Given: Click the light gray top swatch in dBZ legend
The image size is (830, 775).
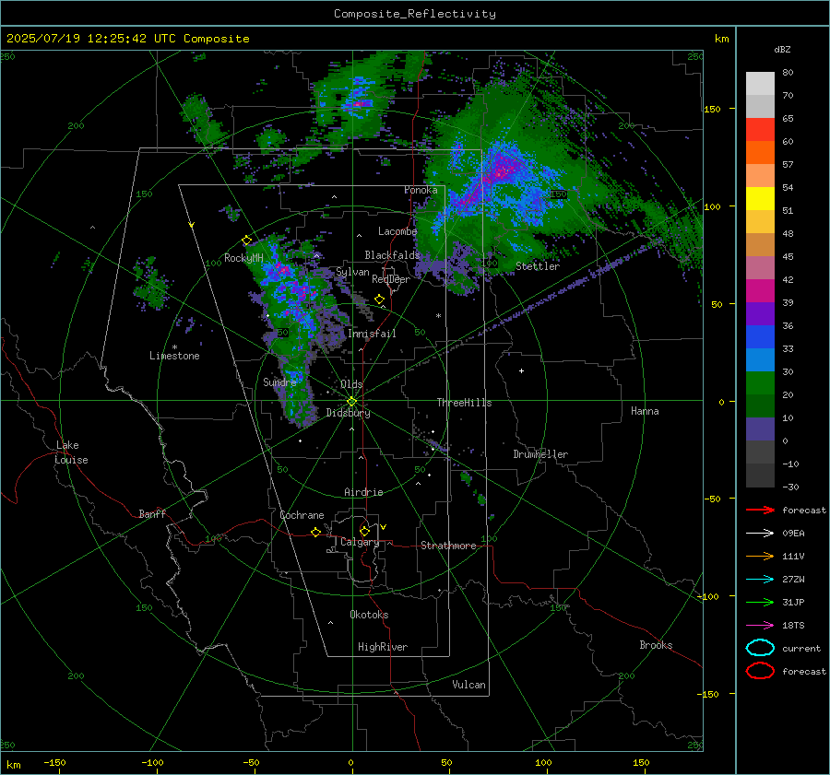Looking at the screenshot, I should tap(760, 83).
